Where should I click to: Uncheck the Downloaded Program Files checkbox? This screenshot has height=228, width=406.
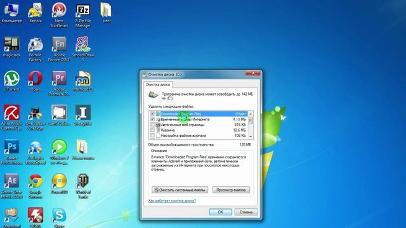click(x=152, y=114)
